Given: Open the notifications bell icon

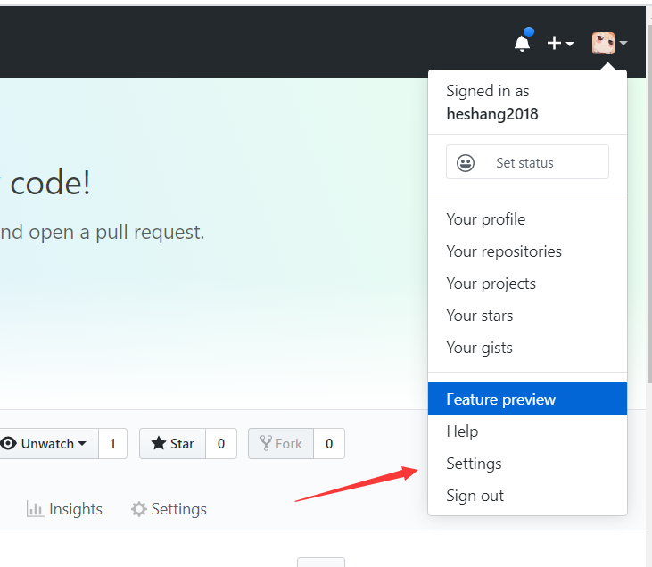Looking at the screenshot, I should click(x=523, y=43).
